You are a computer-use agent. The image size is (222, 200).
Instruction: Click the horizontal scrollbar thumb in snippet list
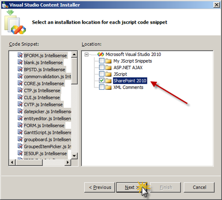coord(29,162)
